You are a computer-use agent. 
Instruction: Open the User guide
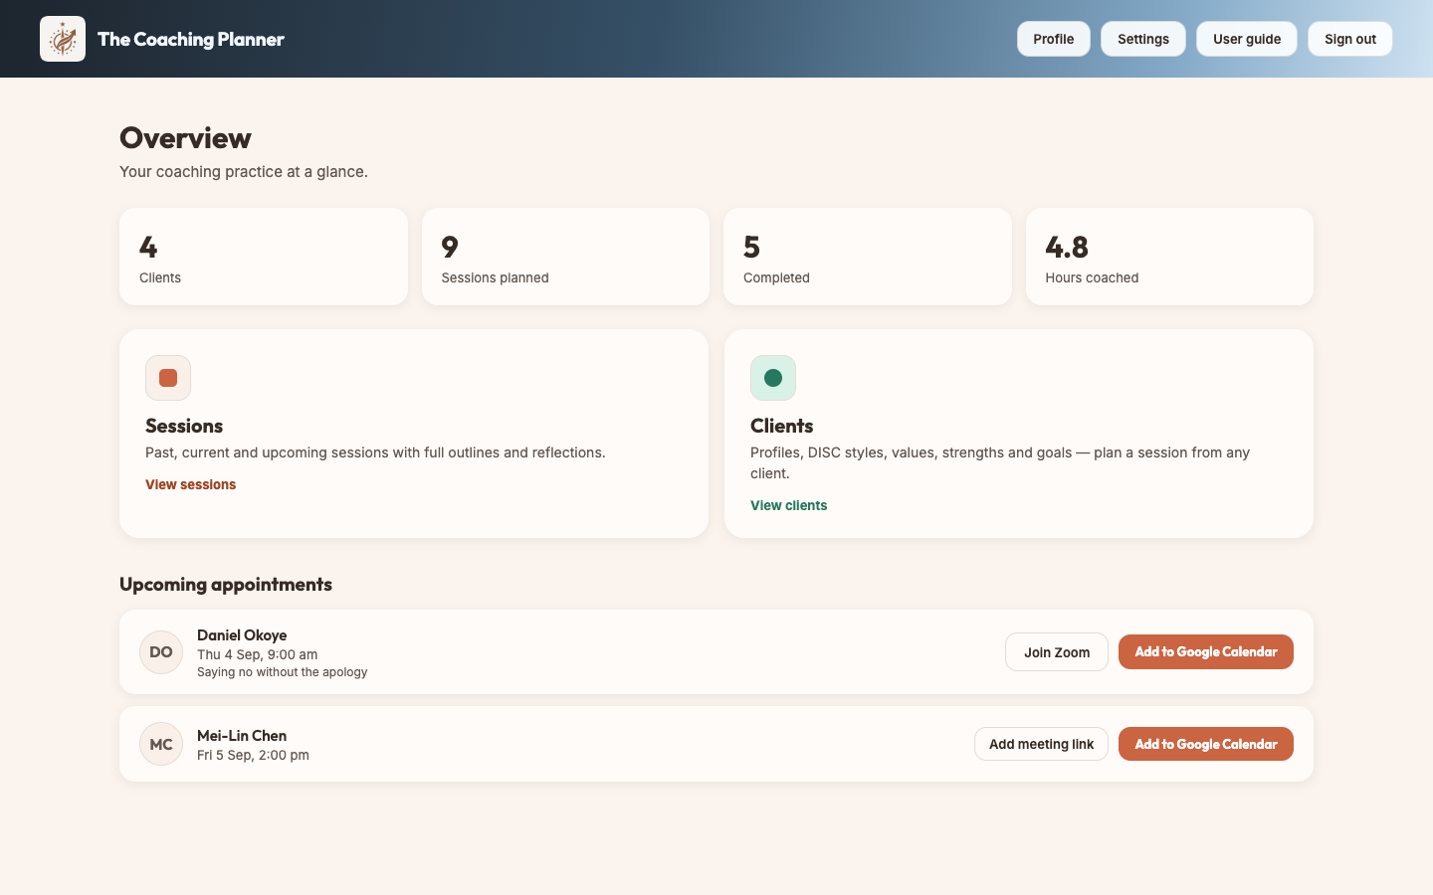coord(1247,39)
